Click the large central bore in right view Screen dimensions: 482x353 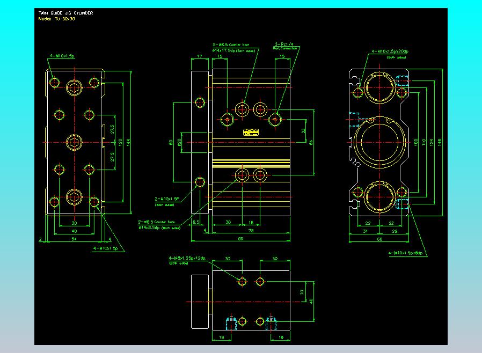click(x=381, y=142)
